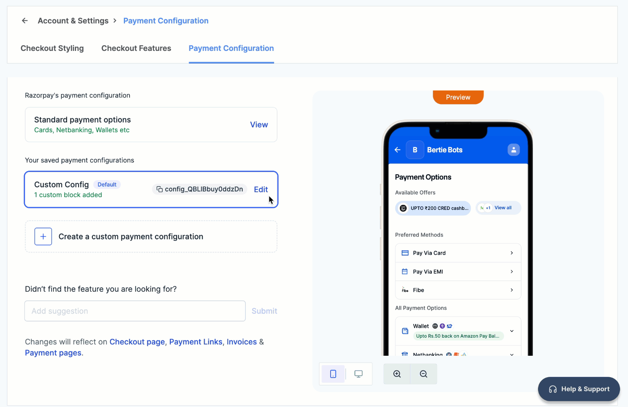The width and height of the screenshot is (628, 407).
Task: Open the Invoices link
Action: [x=242, y=342]
